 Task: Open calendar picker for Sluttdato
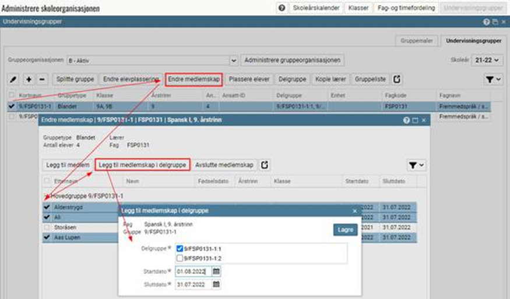216,284
